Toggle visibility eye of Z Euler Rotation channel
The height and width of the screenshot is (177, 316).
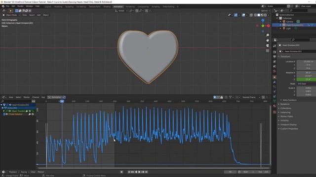[x=6, y=114]
